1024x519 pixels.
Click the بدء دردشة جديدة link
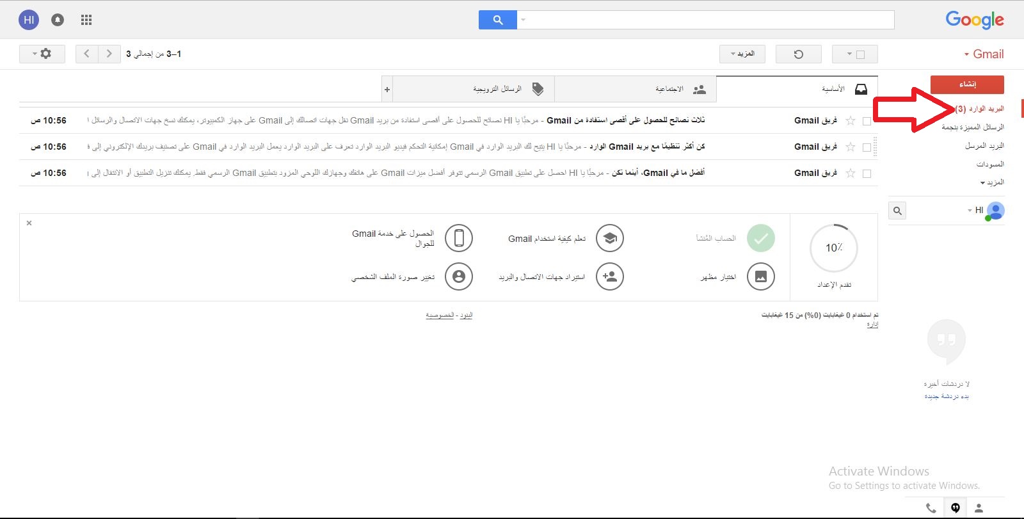tap(947, 397)
